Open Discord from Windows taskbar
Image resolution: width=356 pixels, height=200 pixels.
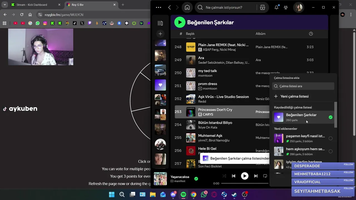(x=173, y=194)
